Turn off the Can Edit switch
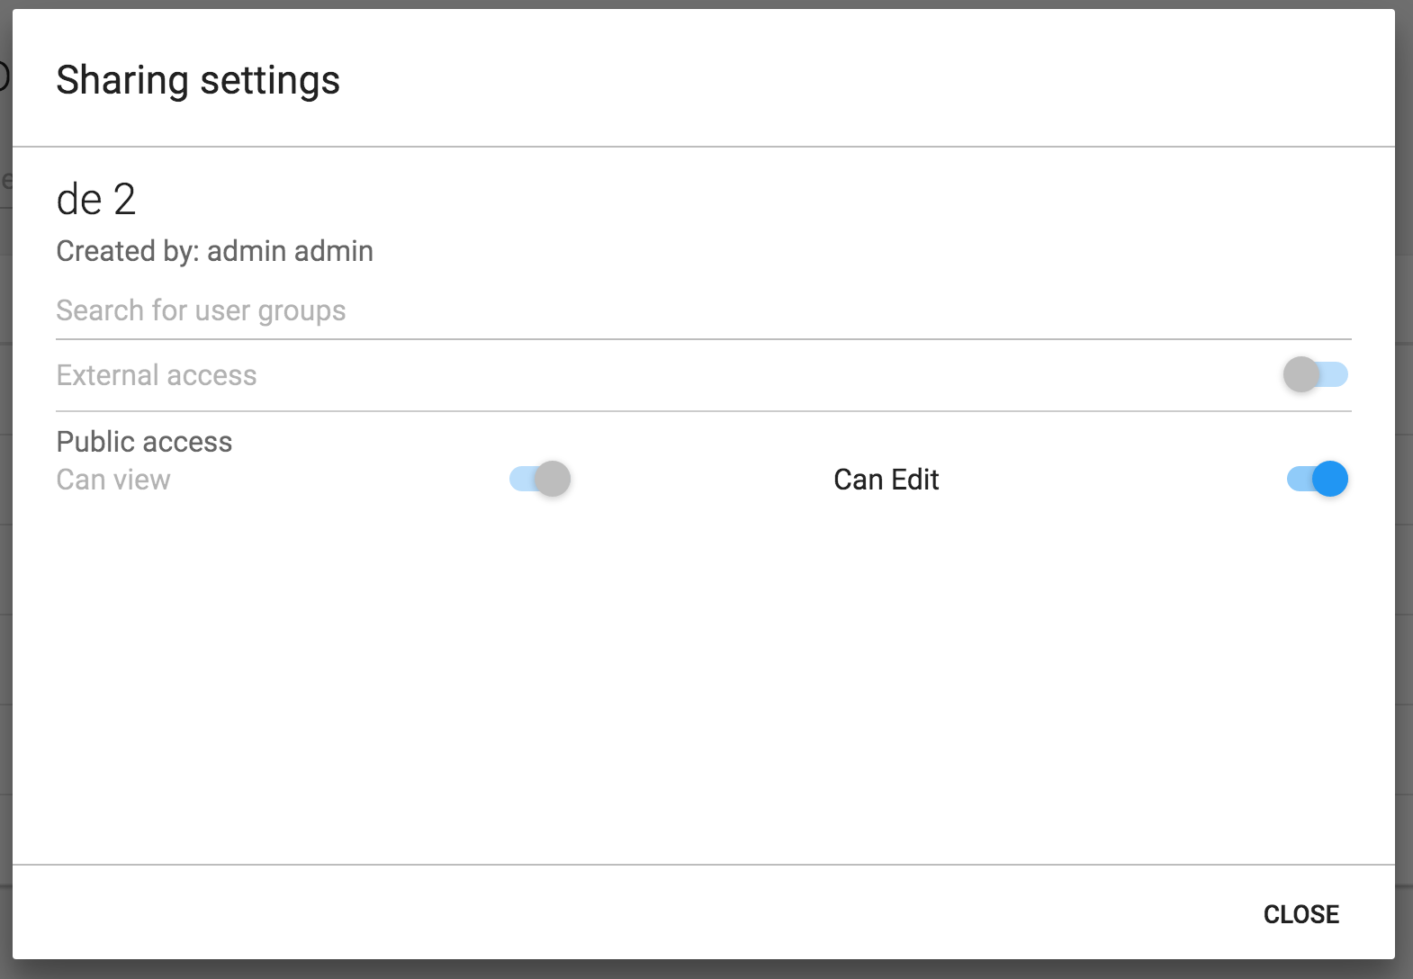Image resolution: width=1413 pixels, height=979 pixels. [1317, 479]
